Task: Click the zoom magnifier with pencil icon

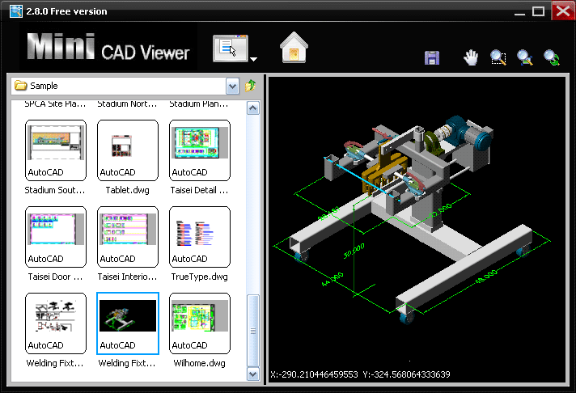Action: 524,57
